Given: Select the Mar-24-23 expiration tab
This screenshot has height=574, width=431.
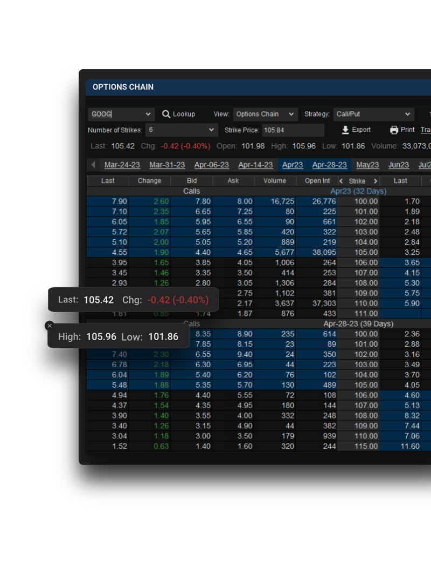Looking at the screenshot, I should pos(122,165).
